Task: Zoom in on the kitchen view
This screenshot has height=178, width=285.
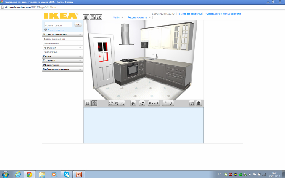Action: (x=117, y=103)
